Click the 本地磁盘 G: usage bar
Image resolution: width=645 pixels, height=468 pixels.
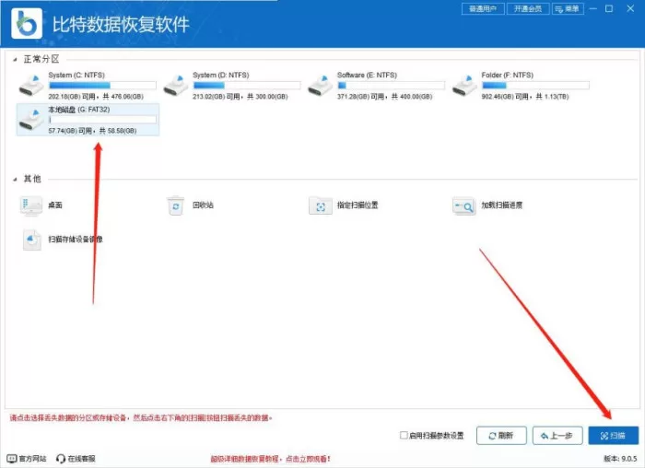click(102, 120)
